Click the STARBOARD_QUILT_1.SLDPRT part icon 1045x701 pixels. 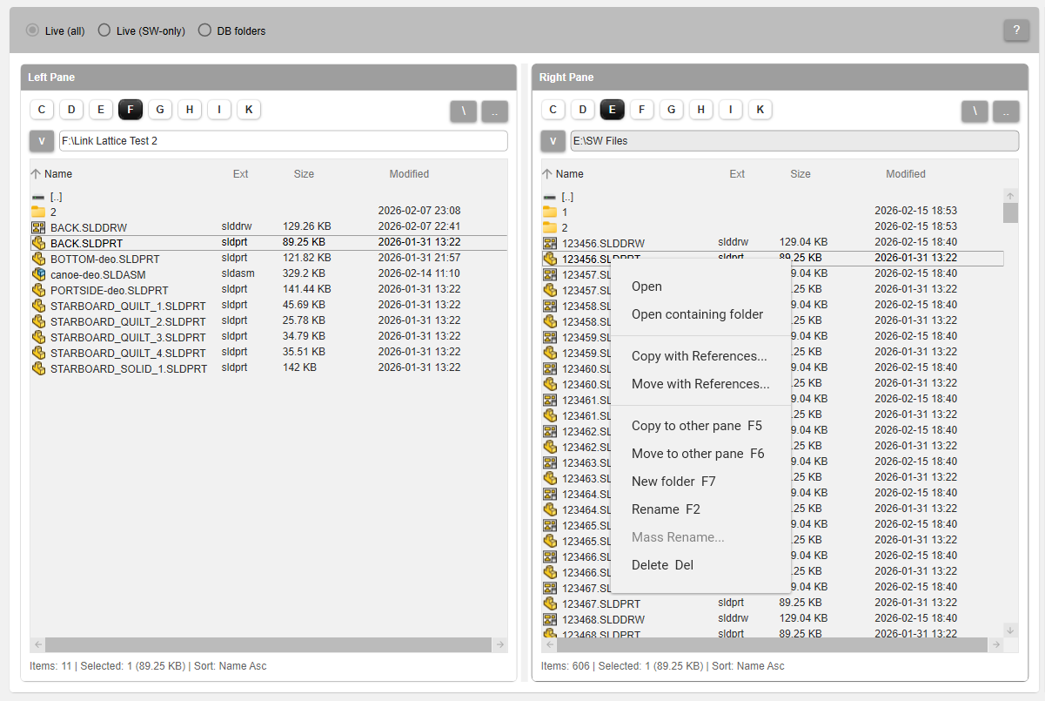tap(38, 306)
